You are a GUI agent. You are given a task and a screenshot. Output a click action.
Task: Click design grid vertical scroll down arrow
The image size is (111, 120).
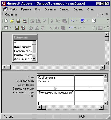106,103
